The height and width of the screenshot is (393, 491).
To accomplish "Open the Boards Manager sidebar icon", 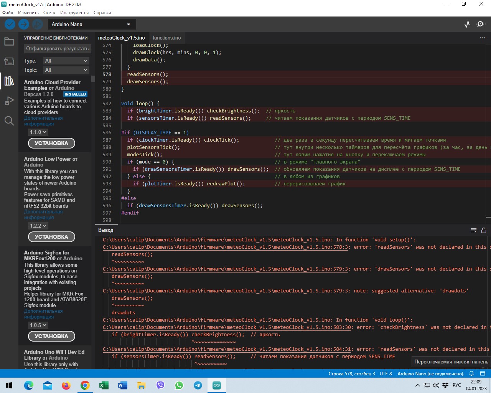I will (x=9, y=61).
